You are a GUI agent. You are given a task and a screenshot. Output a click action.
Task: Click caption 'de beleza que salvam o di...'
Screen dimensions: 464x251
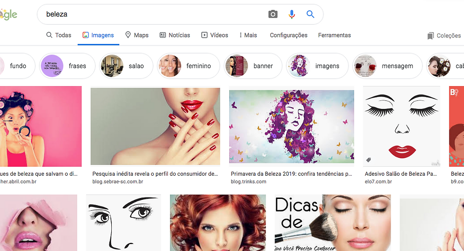point(39,174)
